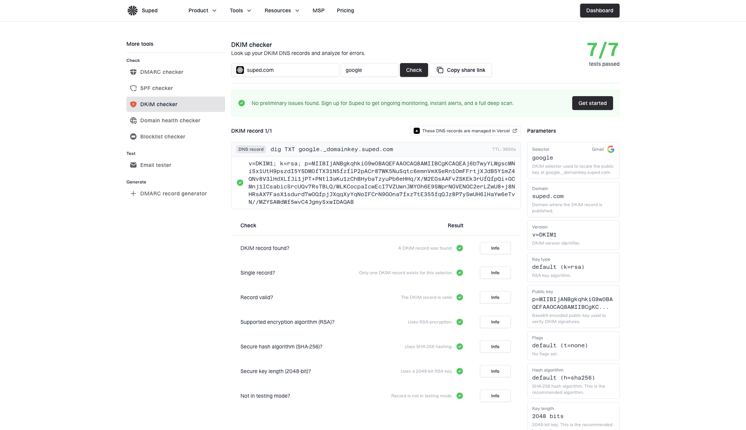Click the TTL: 3600s value
The image size is (746, 430).
coord(504,149)
